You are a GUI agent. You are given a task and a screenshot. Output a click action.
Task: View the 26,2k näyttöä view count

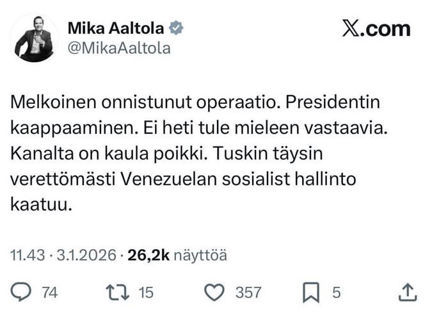pos(177,256)
